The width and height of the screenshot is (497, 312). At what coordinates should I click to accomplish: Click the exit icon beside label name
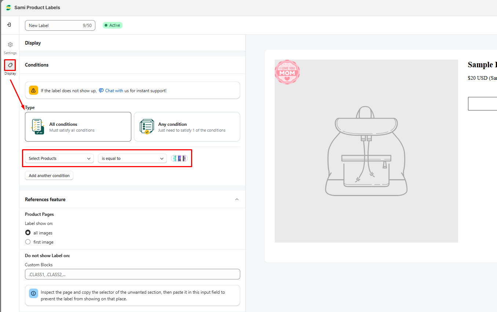(x=9, y=25)
